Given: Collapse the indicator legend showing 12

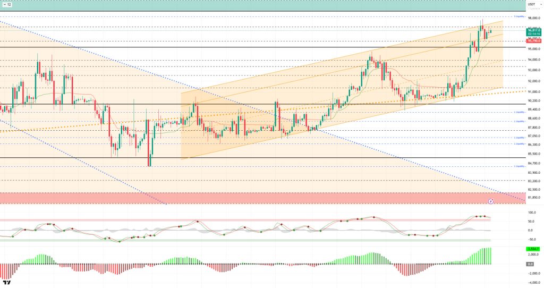Looking at the screenshot, I should pos(5,4).
